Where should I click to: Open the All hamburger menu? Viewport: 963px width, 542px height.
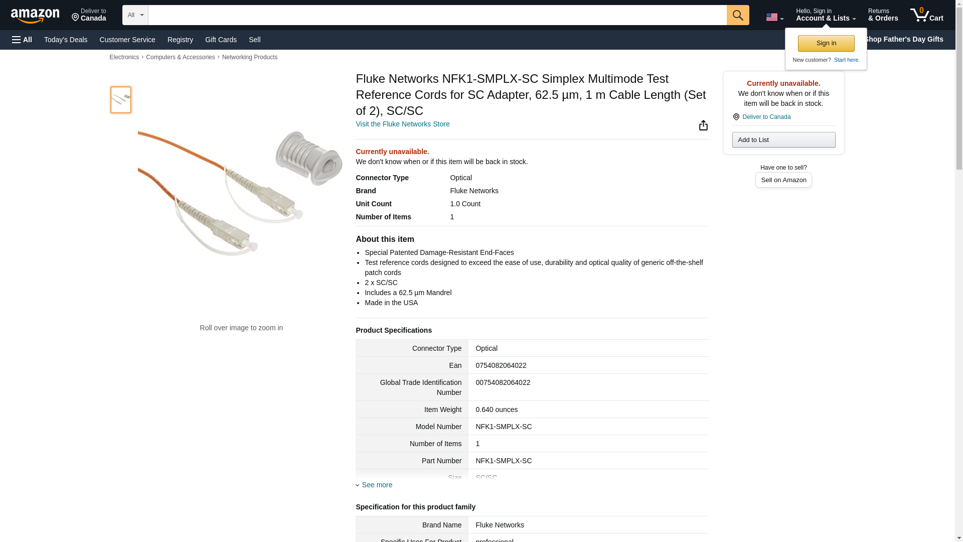(22, 40)
